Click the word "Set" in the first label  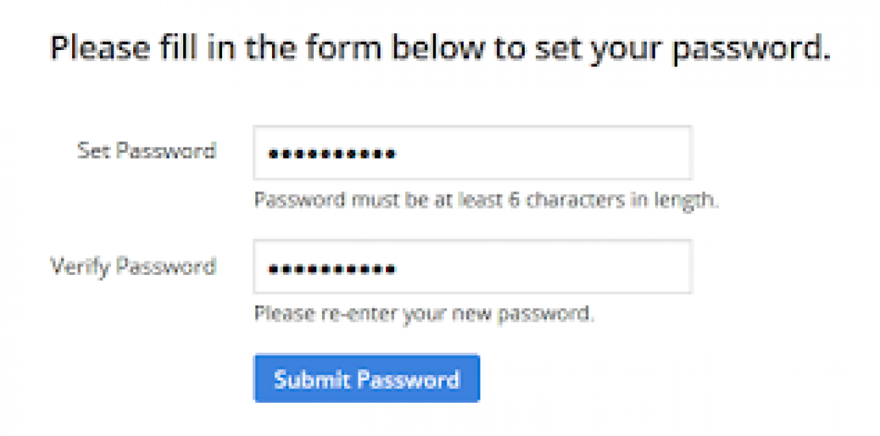93,150
